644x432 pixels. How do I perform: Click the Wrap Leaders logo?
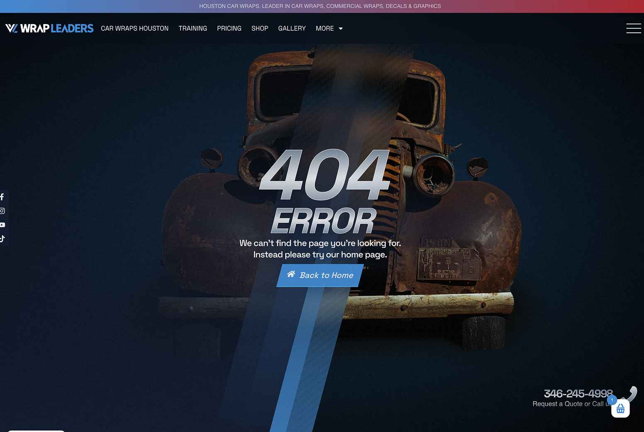click(x=49, y=28)
